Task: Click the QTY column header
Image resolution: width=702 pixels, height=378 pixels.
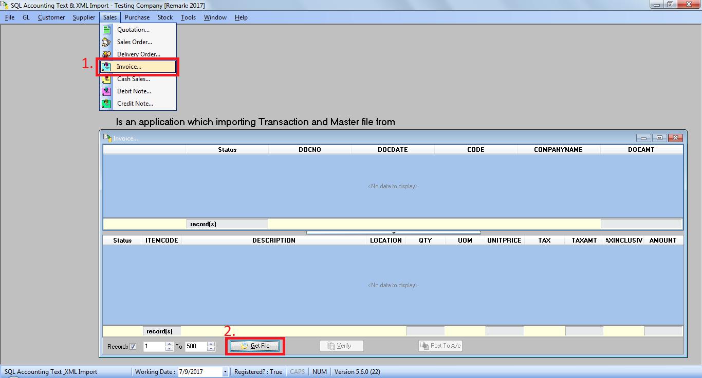Action: 426,240
